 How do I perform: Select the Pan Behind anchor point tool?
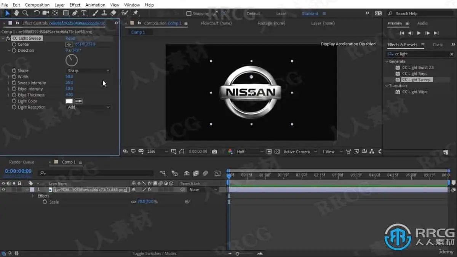pyautogui.click(x=55, y=13)
